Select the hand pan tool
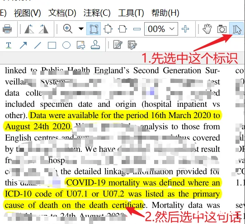The height and width of the screenshot is (224, 245). tap(207, 29)
